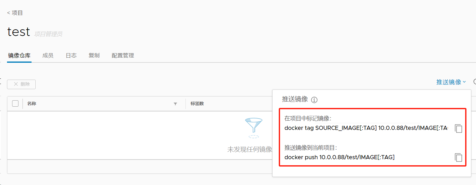Copy the docker push command
This screenshot has width=476, height=185.
tap(458, 157)
